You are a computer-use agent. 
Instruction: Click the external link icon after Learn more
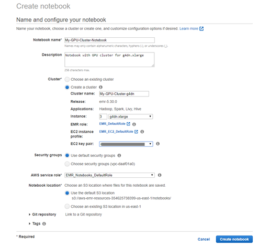click(201, 29)
